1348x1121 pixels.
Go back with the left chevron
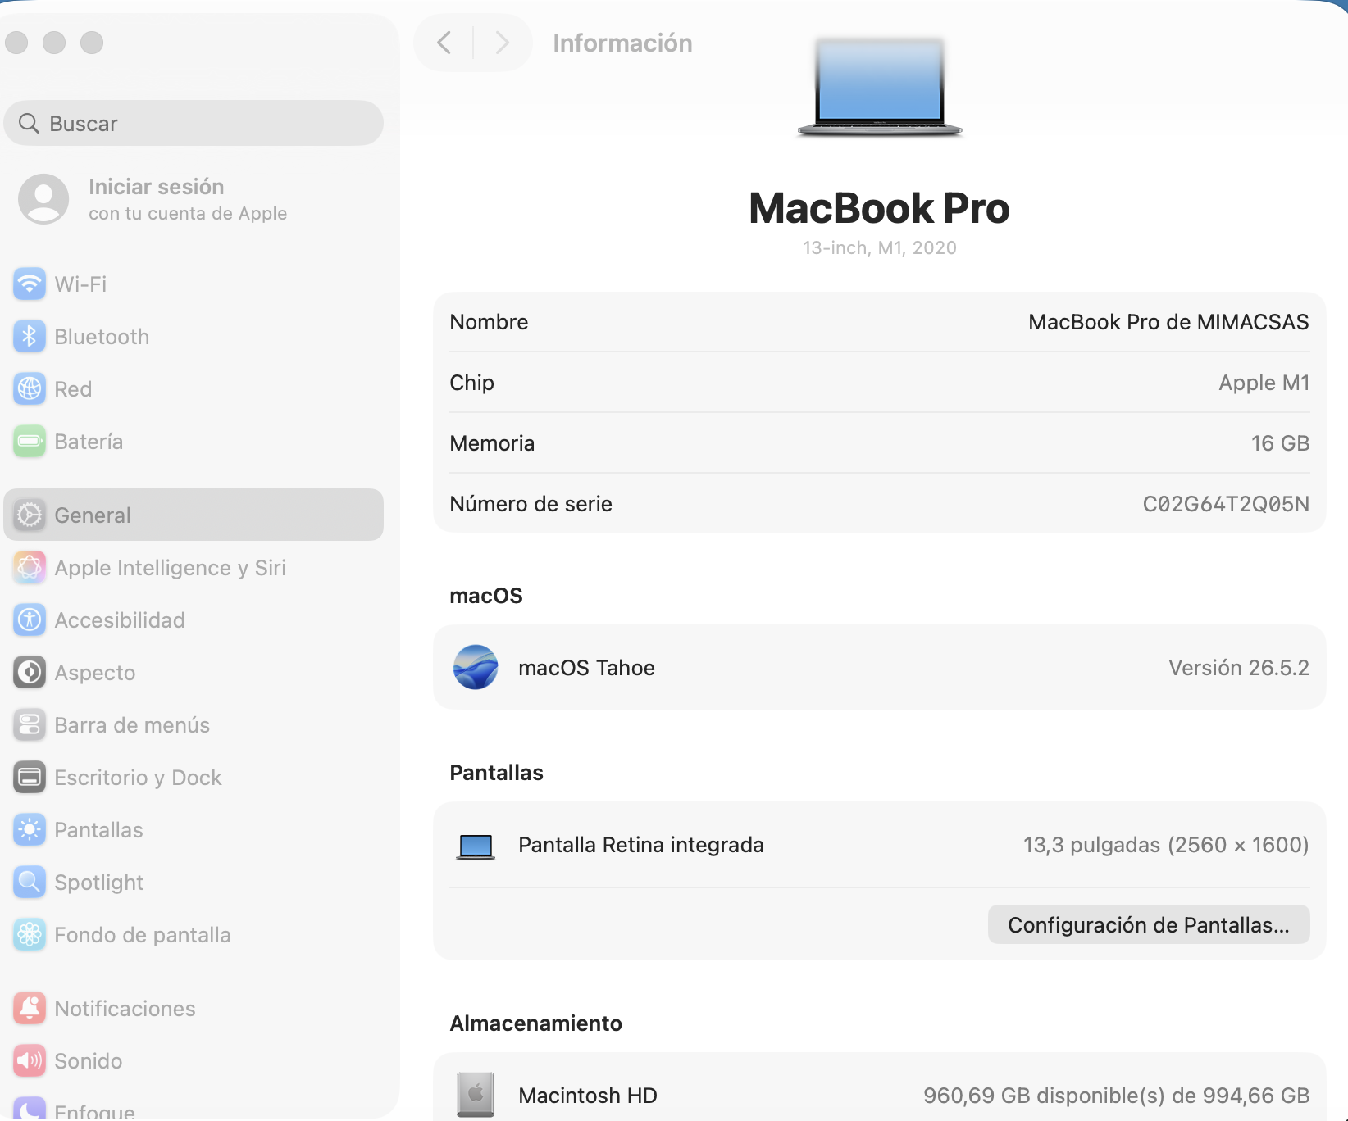pos(444,43)
